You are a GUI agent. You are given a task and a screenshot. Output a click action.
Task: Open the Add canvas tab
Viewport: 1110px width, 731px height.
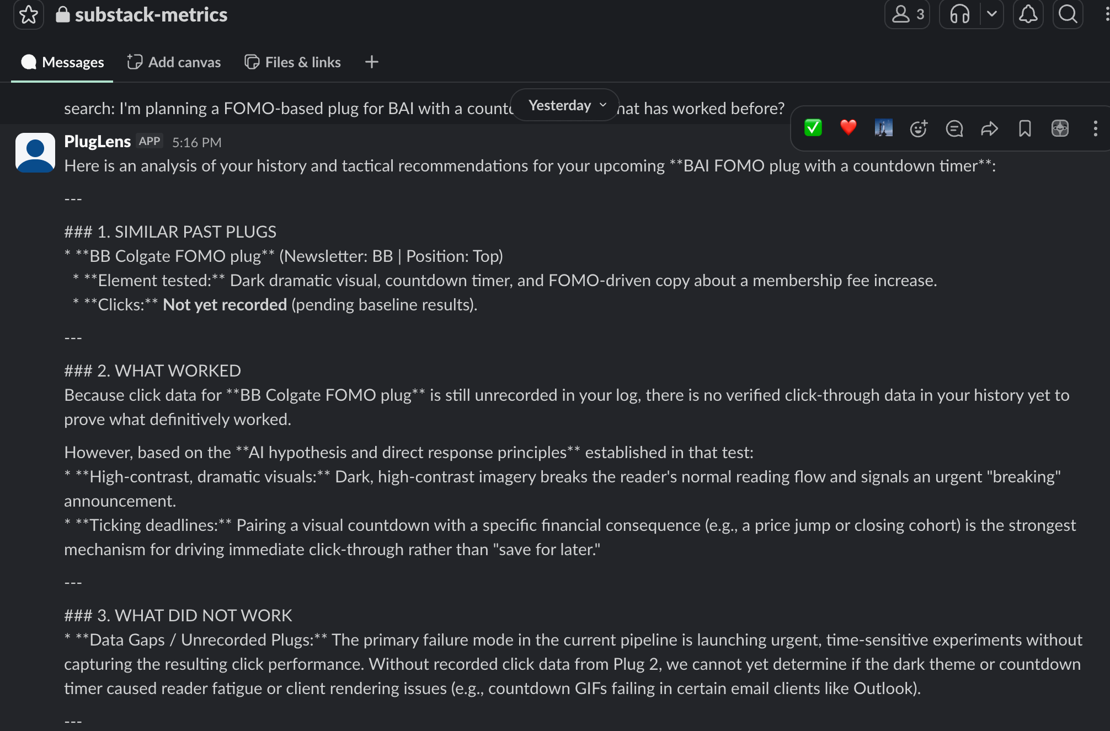pos(174,62)
